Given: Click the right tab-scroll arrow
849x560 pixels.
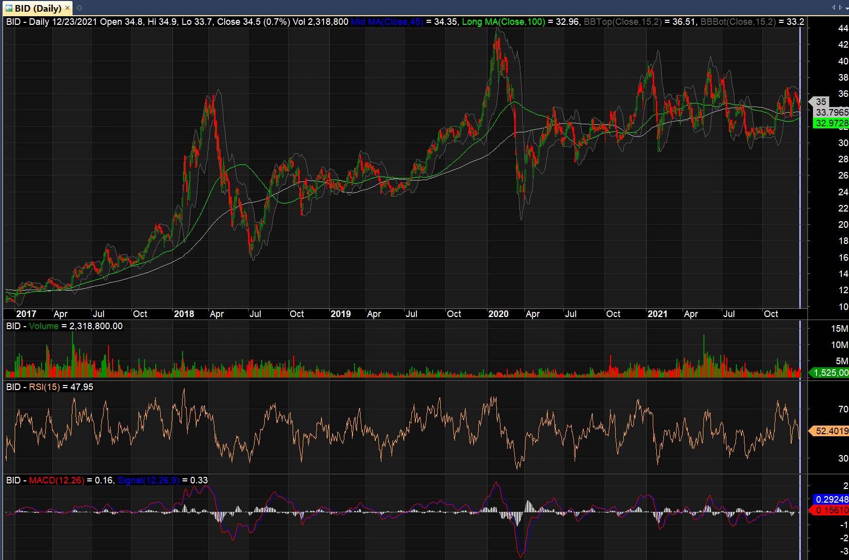Looking at the screenshot, I should 840,7.
